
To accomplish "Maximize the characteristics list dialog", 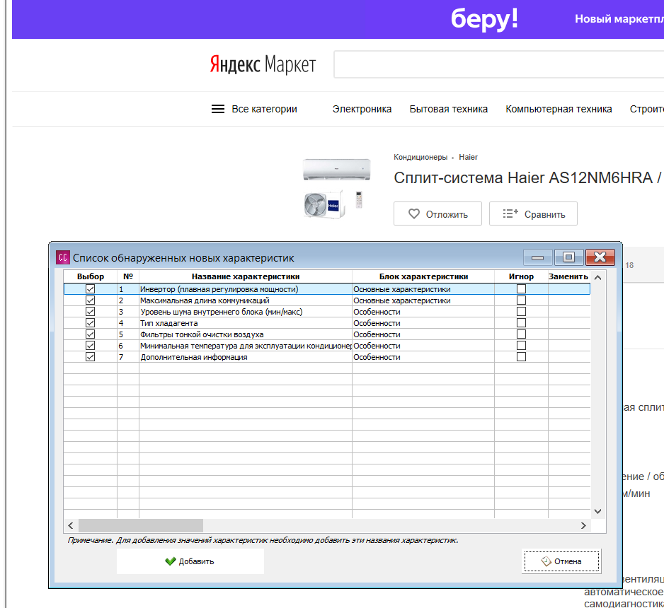I will click(x=568, y=257).
